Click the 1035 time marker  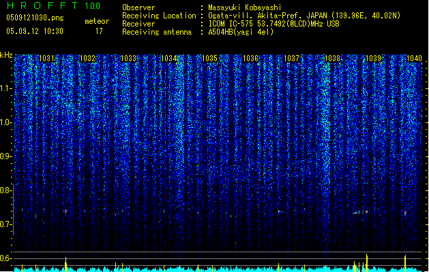209,58
